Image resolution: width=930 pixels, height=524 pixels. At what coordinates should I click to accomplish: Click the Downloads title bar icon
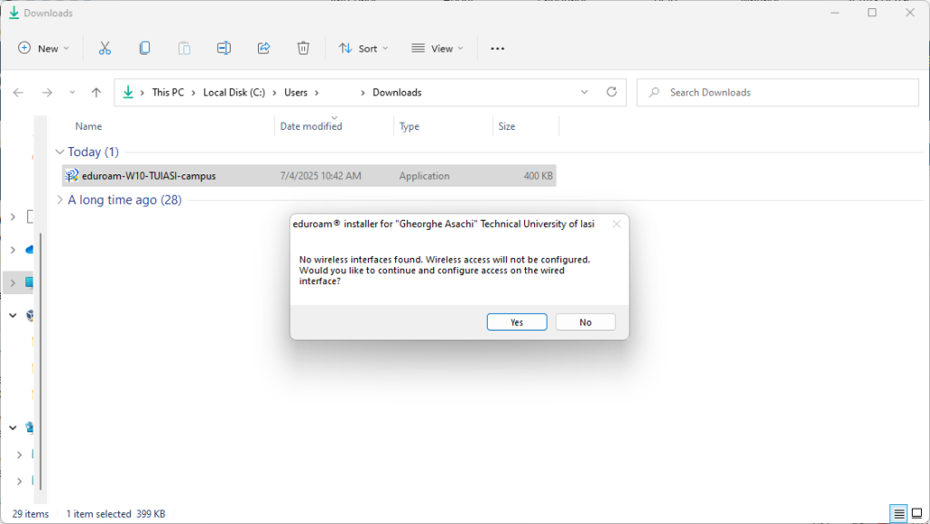(14, 13)
